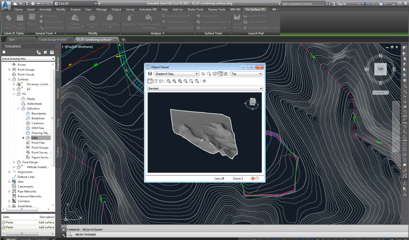
Task: Click the Add Legend ribbon icon
Action: point(20,22)
